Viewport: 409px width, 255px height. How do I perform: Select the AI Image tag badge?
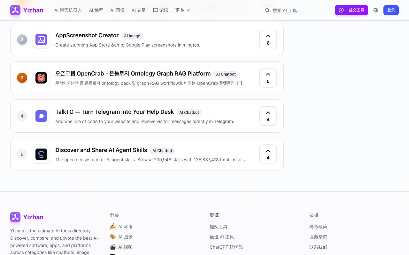click(x=132, y=36)
